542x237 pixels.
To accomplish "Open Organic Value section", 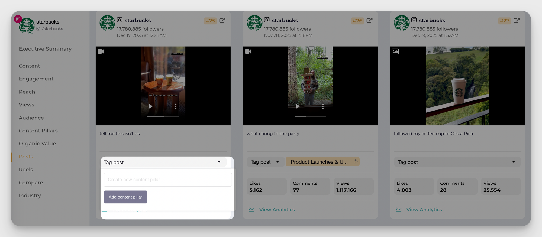I will pyautogui.click(x=37, y=144).
